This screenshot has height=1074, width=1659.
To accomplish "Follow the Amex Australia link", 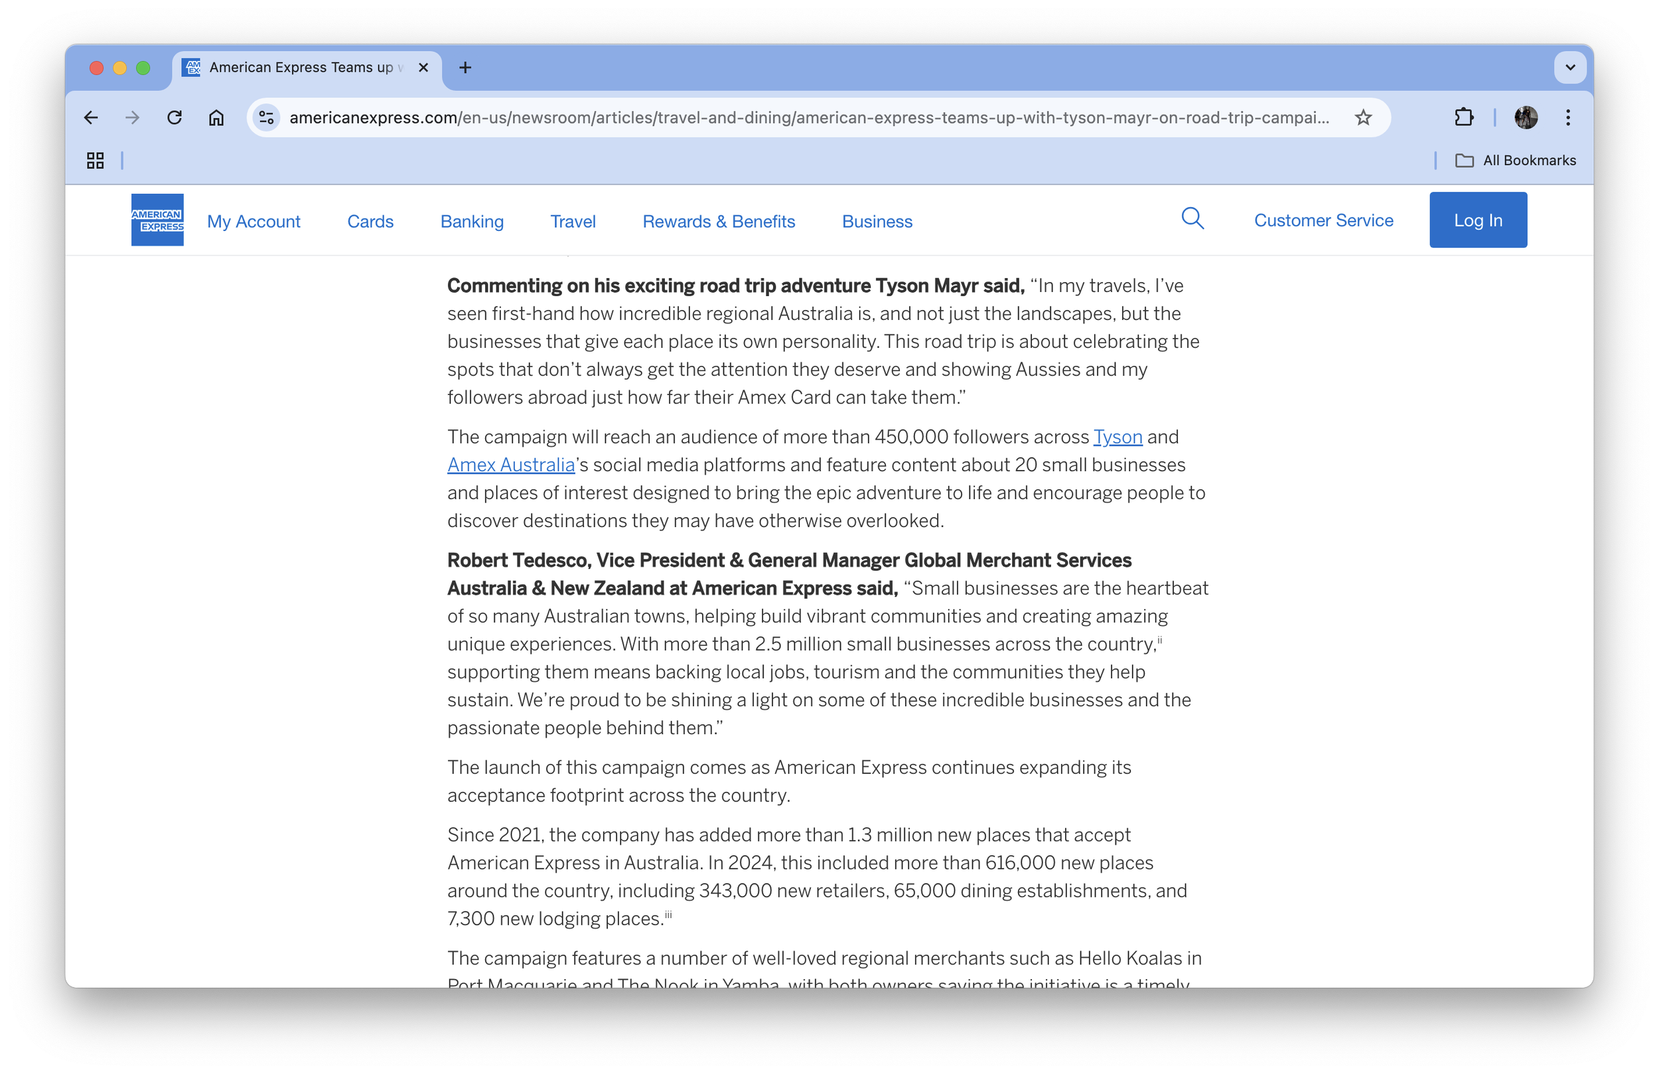I will 511,465.
